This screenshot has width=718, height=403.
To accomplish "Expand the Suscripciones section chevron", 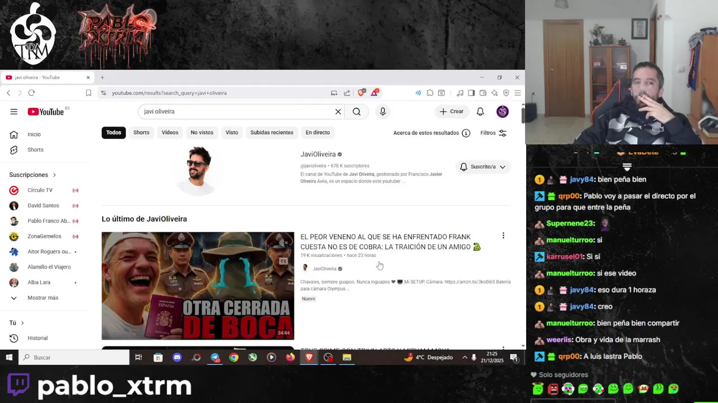I will tap(54, 175).
